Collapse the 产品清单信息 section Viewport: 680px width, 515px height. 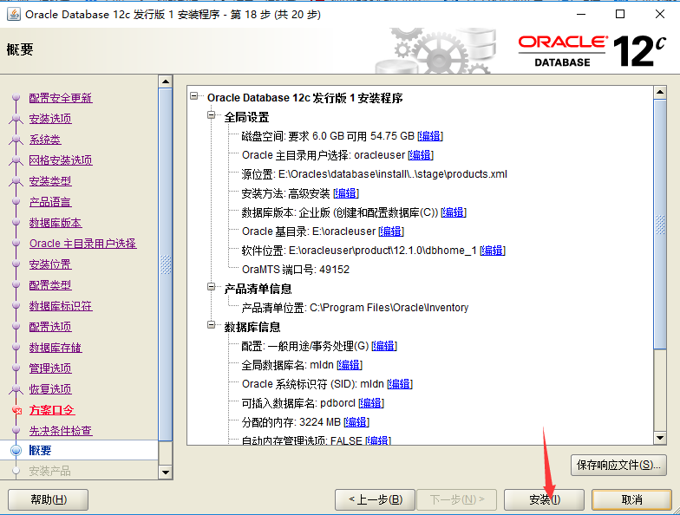pyautogui.click(x=212, y=286)
